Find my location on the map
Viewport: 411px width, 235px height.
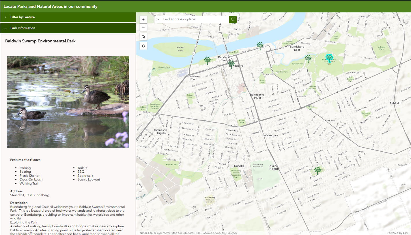[x=143, y=46]
